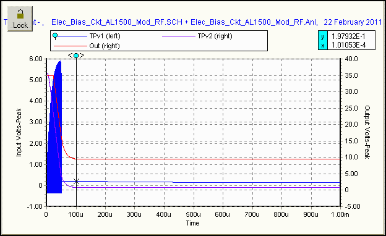The image size is (386, 236).
Task: Click the Output Volts-Peak axis label
Action: pos(367,132)
